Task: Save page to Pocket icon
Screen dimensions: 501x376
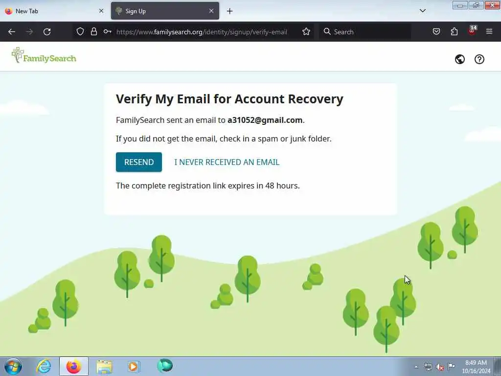Action: (436, 31)
